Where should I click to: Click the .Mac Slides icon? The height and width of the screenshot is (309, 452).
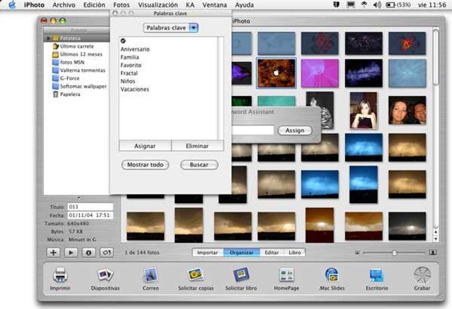(x=332, y=274)
